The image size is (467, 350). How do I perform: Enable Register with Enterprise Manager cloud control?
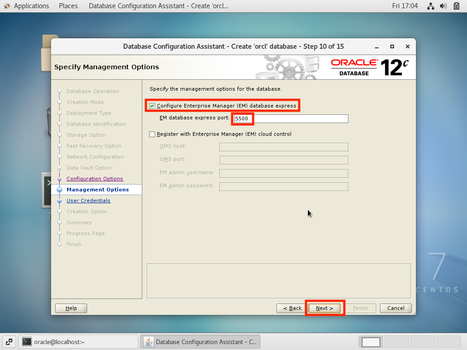click(x=152, y=134)
